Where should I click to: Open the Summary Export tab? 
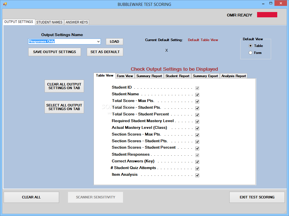coord(205,76)
